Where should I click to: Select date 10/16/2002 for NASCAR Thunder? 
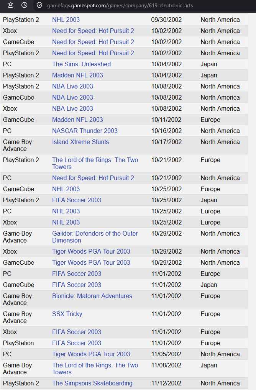[166, 131]
